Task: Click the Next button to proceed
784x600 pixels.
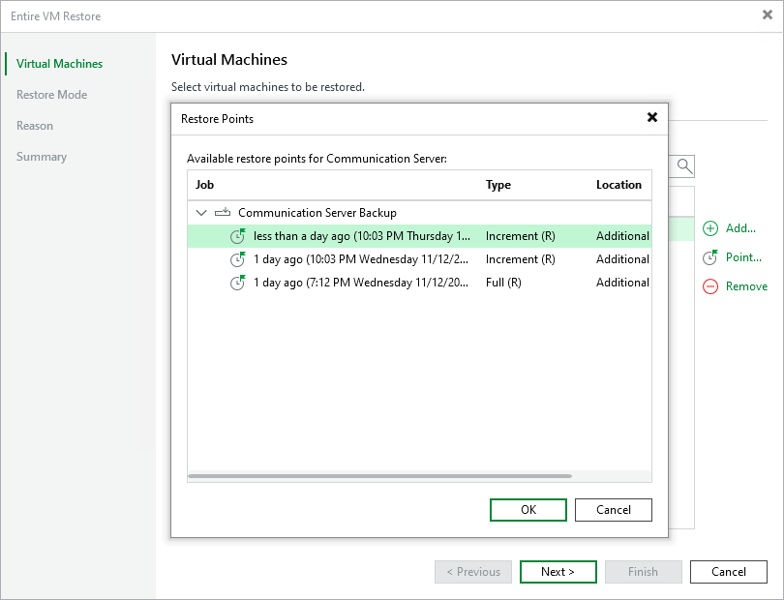Action: [x=558, y=571]
